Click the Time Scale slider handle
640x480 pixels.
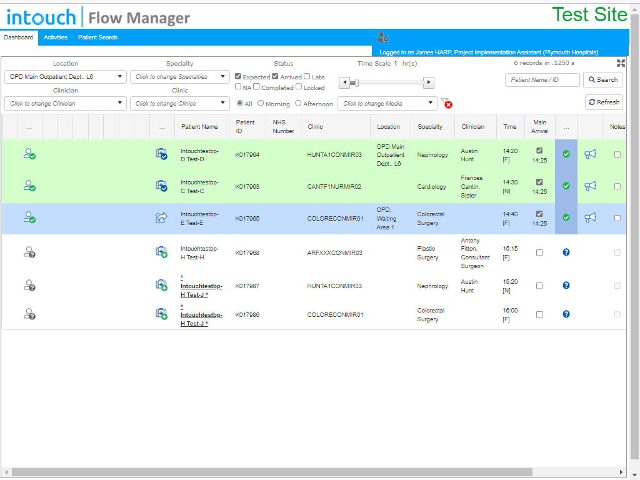point(356,82)
